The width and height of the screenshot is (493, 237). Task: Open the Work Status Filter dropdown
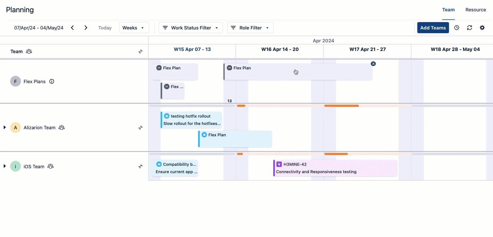click(191, 28)
